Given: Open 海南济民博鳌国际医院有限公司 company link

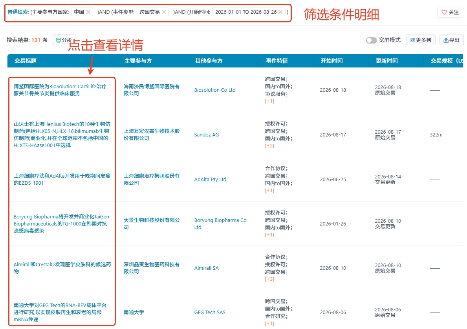Looking at the screenshot, I should point(152,90).
